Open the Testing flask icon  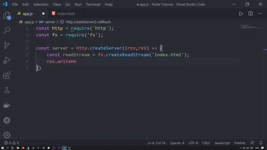click(x=7, y=90)
